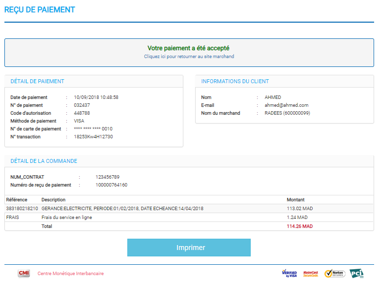
Task: Click the Norton Secured badge
Action: [x=335, y=274]
